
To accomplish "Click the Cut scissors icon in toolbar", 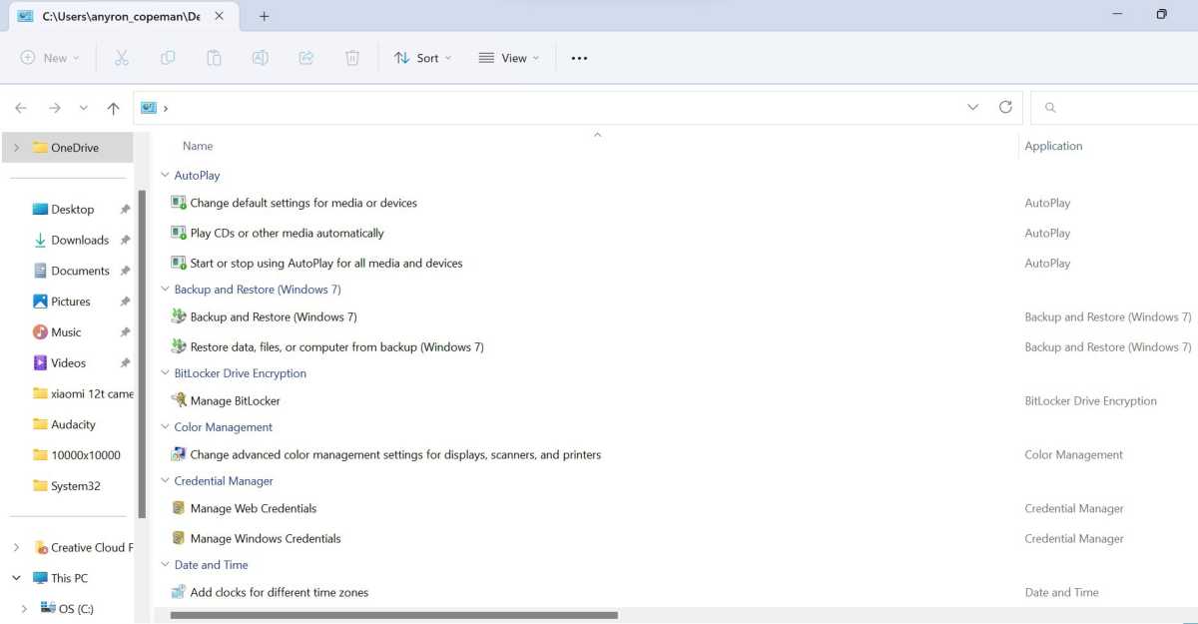I will coord(122,58).
